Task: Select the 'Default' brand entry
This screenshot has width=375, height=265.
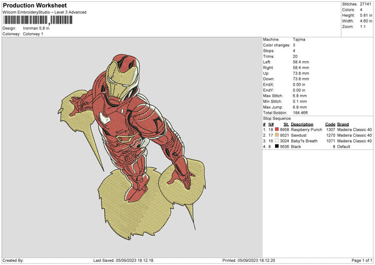Action: pyautogui.click(x=343, y=147)
